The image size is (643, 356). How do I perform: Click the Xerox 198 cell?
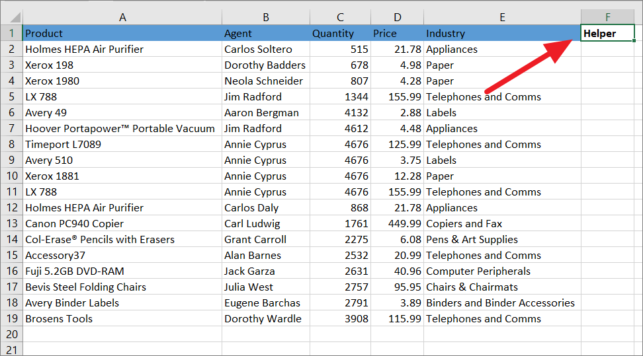(122, 65)
